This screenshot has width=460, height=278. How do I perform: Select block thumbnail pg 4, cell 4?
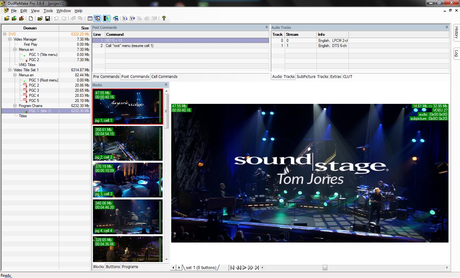(x=128, y=217)
